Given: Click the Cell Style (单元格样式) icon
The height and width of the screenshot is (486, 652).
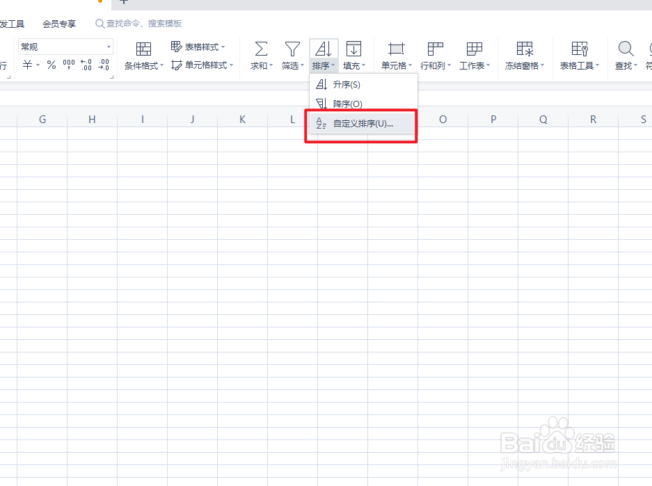Looking at the screenshot, I should (x=176, y=65).
